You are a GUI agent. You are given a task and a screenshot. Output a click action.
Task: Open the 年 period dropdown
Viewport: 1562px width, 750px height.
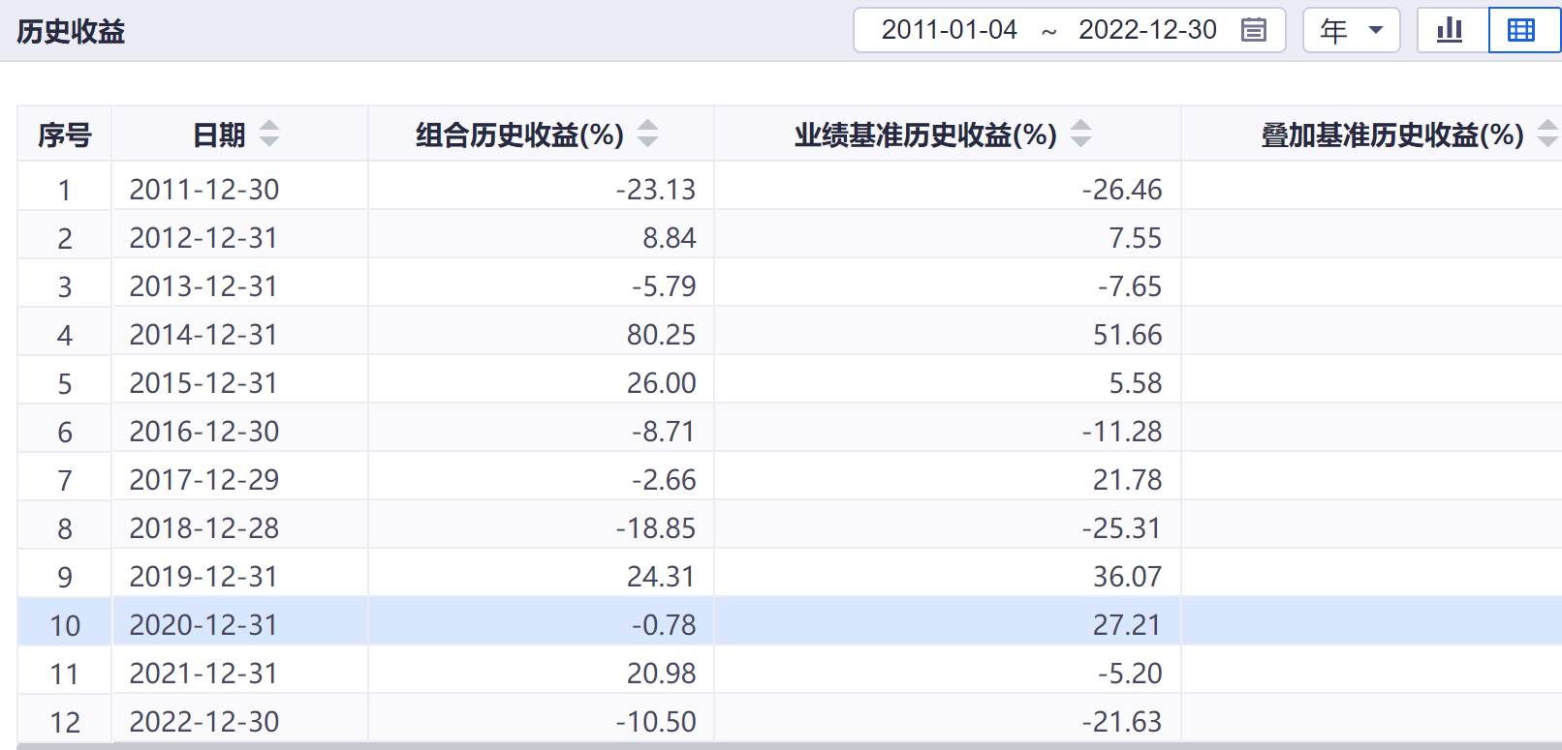(1351, 30)
